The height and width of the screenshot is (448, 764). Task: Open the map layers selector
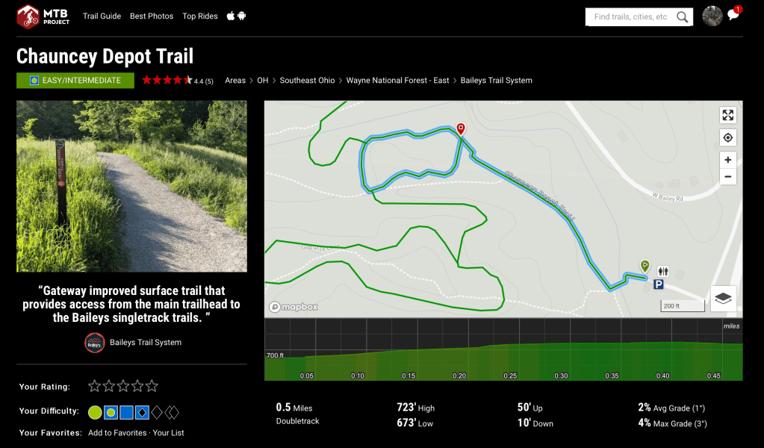pos(724,299)
